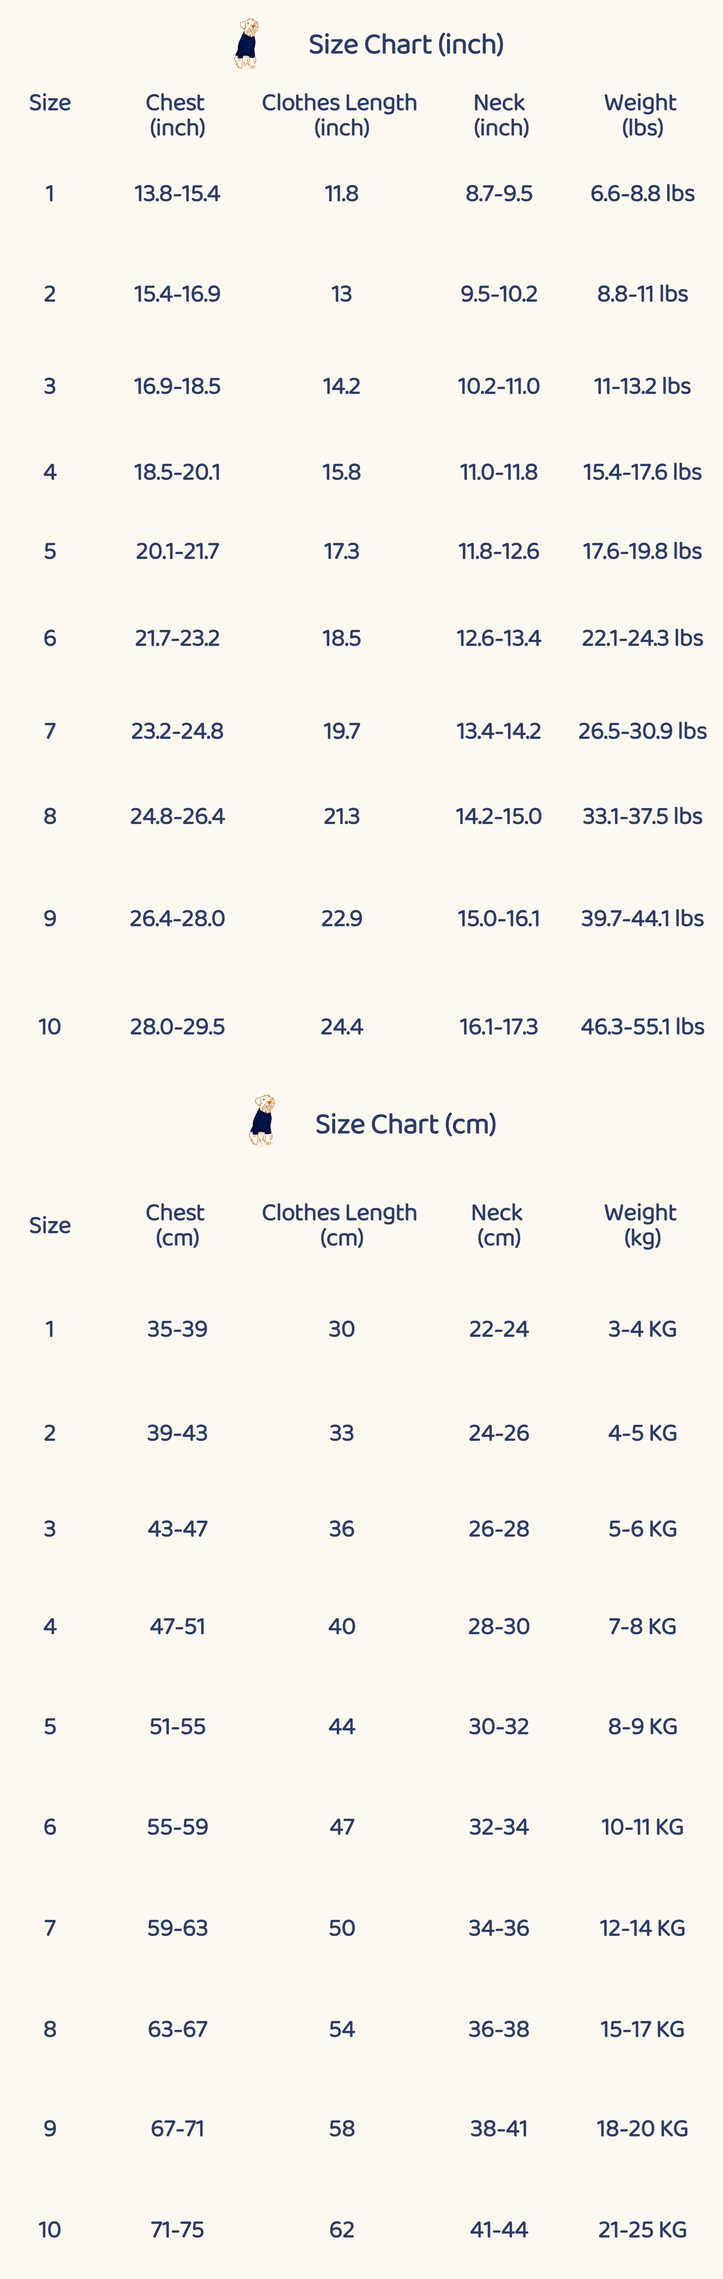Click the dog icon beside Size Chart (cm)

(262, 1121)
